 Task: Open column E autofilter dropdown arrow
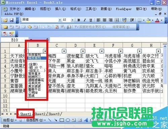102,51
